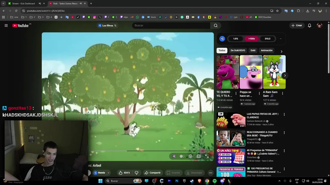
Task: Click Install app icon in the address bar
Action: 272,11
